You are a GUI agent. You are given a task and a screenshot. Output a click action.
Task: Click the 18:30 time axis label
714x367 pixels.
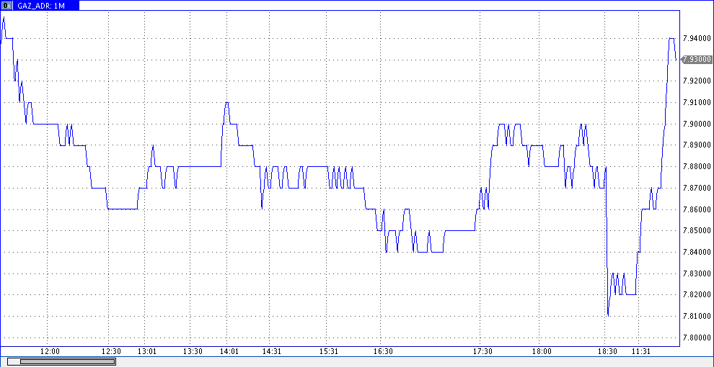click(x=607, y=352)
